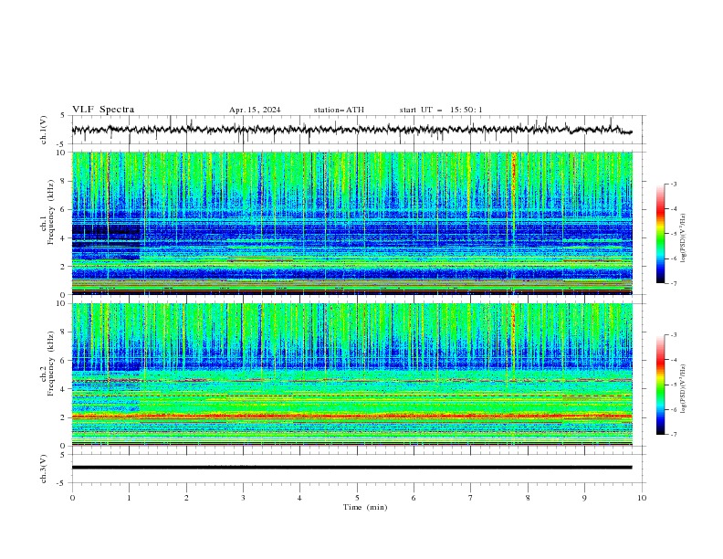Click the "-3" tick on ch.1 colorbar

click(x=673, y=184)
